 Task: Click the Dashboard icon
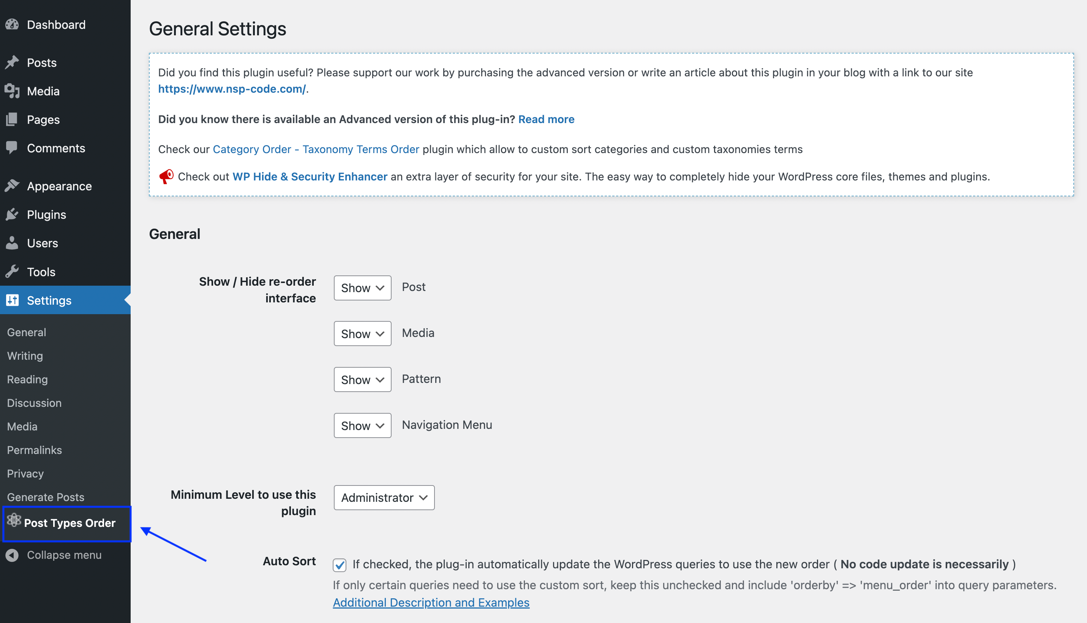12,24
